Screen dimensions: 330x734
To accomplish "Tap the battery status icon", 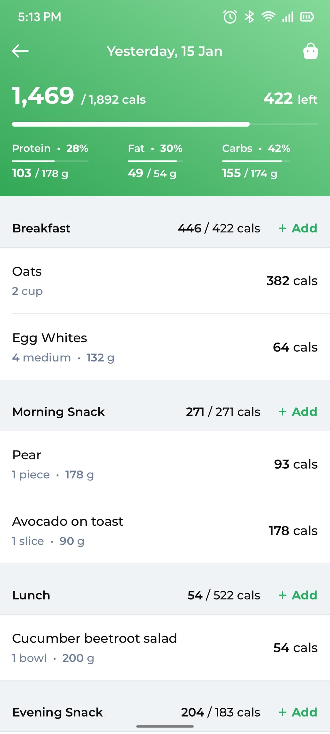I will (307, 17).
